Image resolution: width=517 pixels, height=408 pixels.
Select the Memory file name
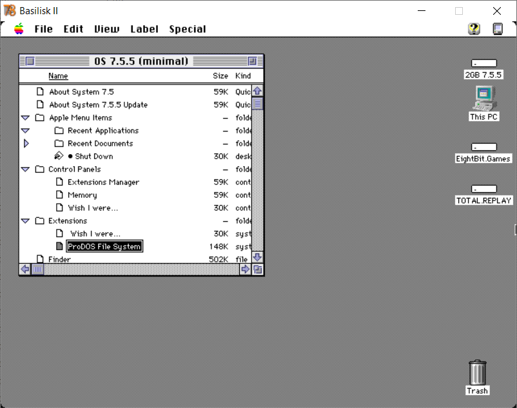pyautogui.click(x=82, y=195)
